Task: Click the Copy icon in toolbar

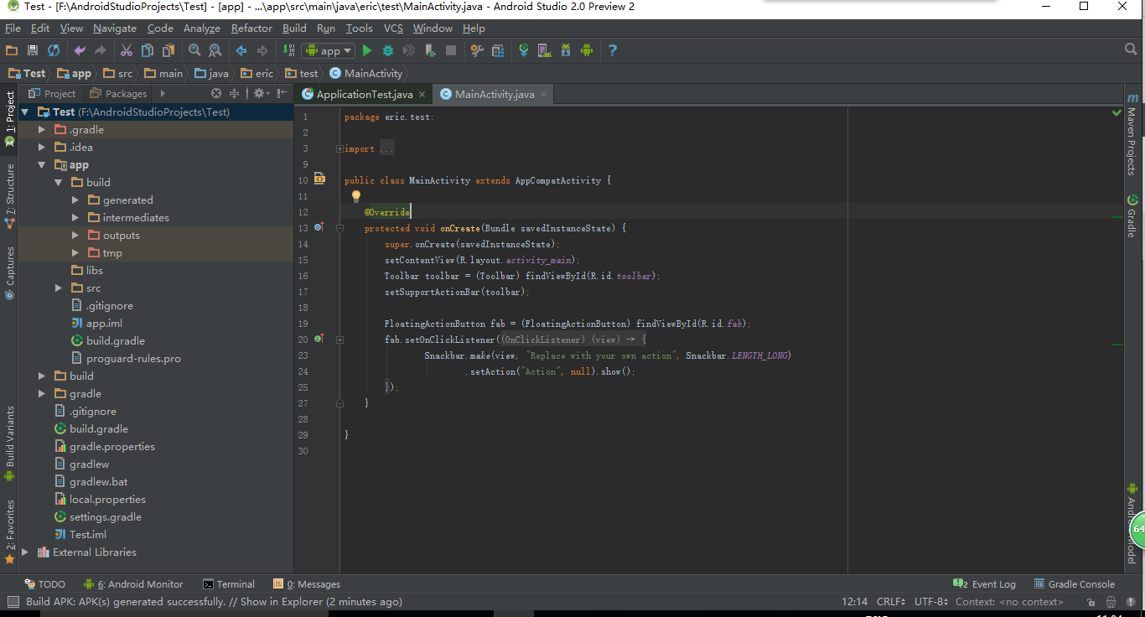Action: tap(148, 50)
